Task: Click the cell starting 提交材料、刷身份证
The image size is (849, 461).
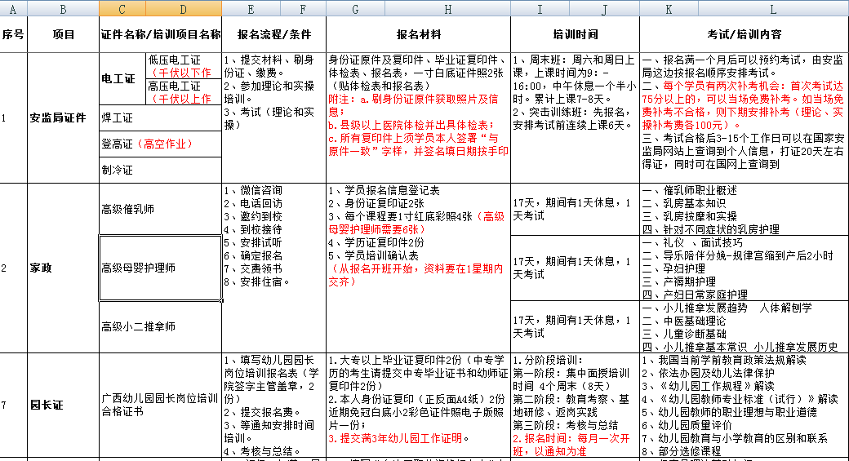Action: coord(274,118)
